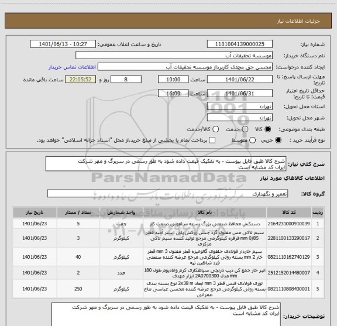Click the buyer name field موسسه تحقیقات آب

[x=174, y=56]
